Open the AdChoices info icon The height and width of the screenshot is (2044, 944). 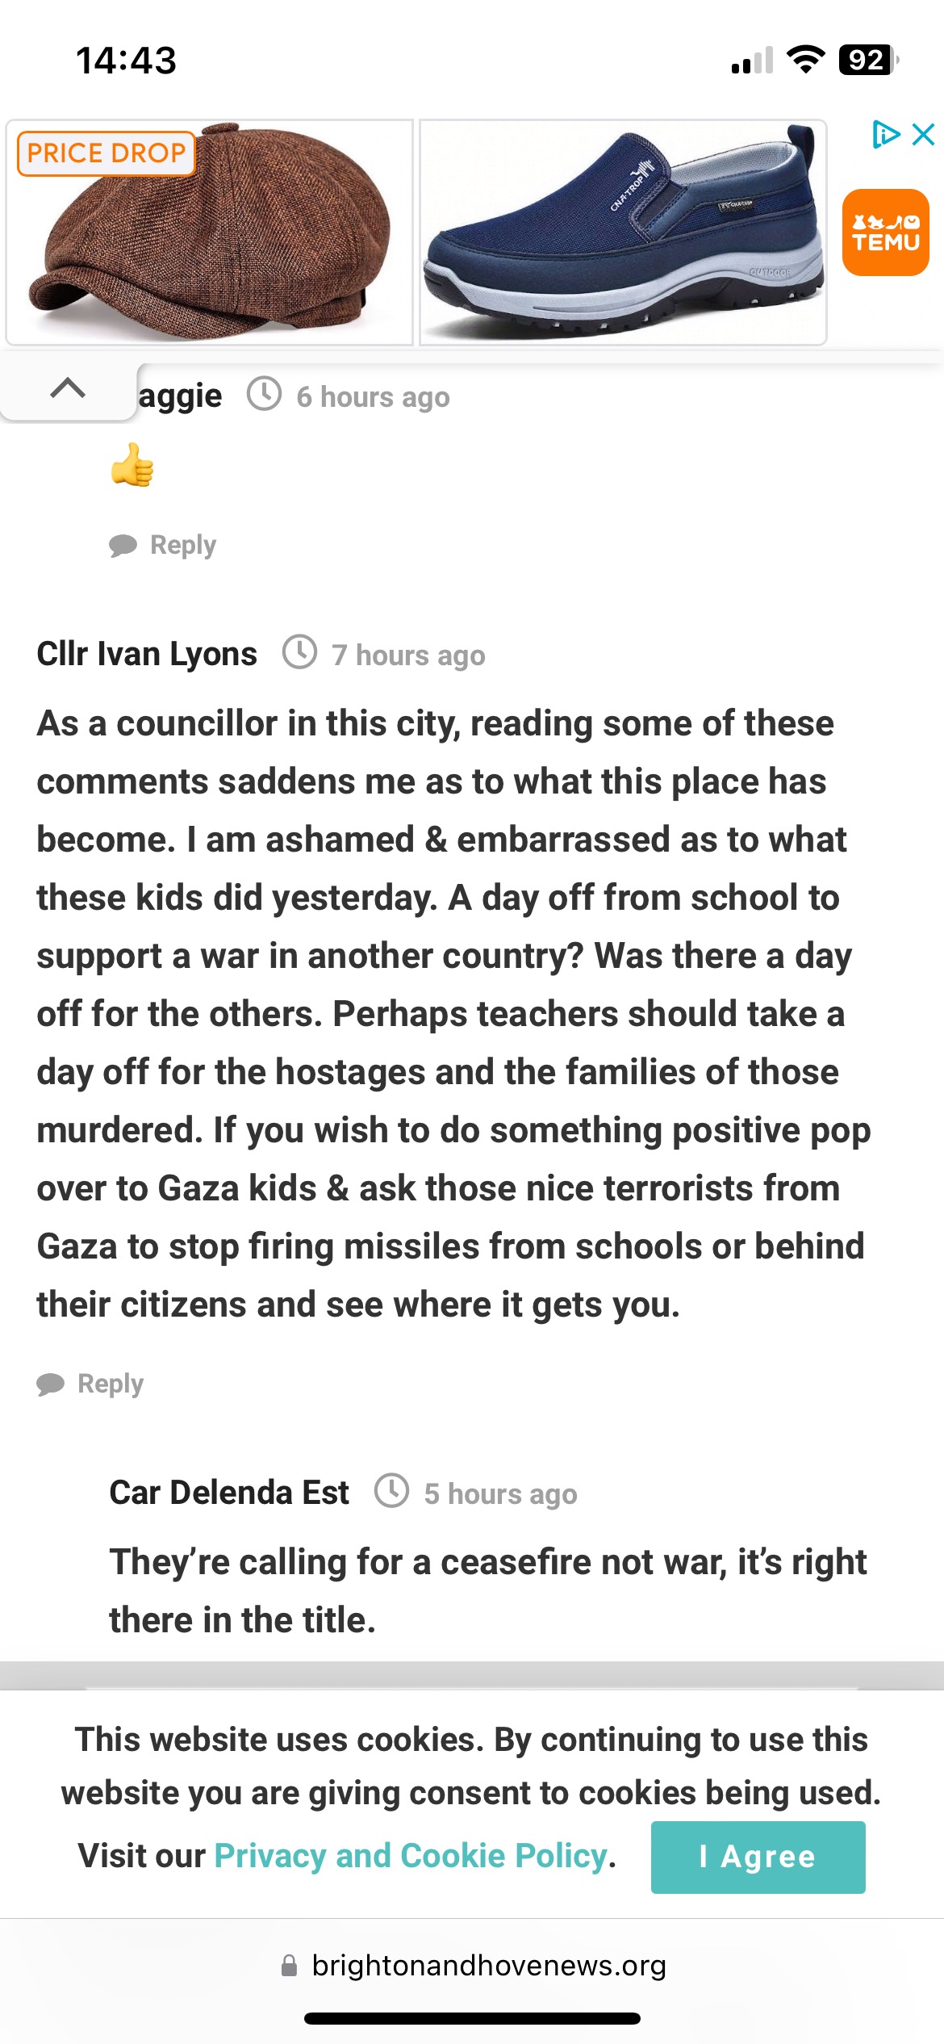coord(886,134)
